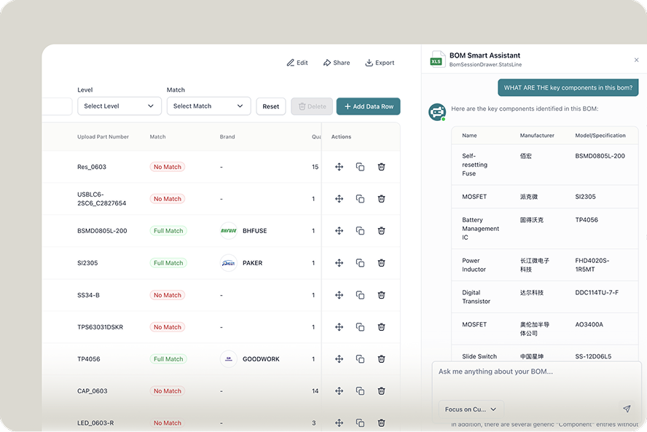Click the TPS63031DSKR part number
647x432 pixels.
(101, 327)
